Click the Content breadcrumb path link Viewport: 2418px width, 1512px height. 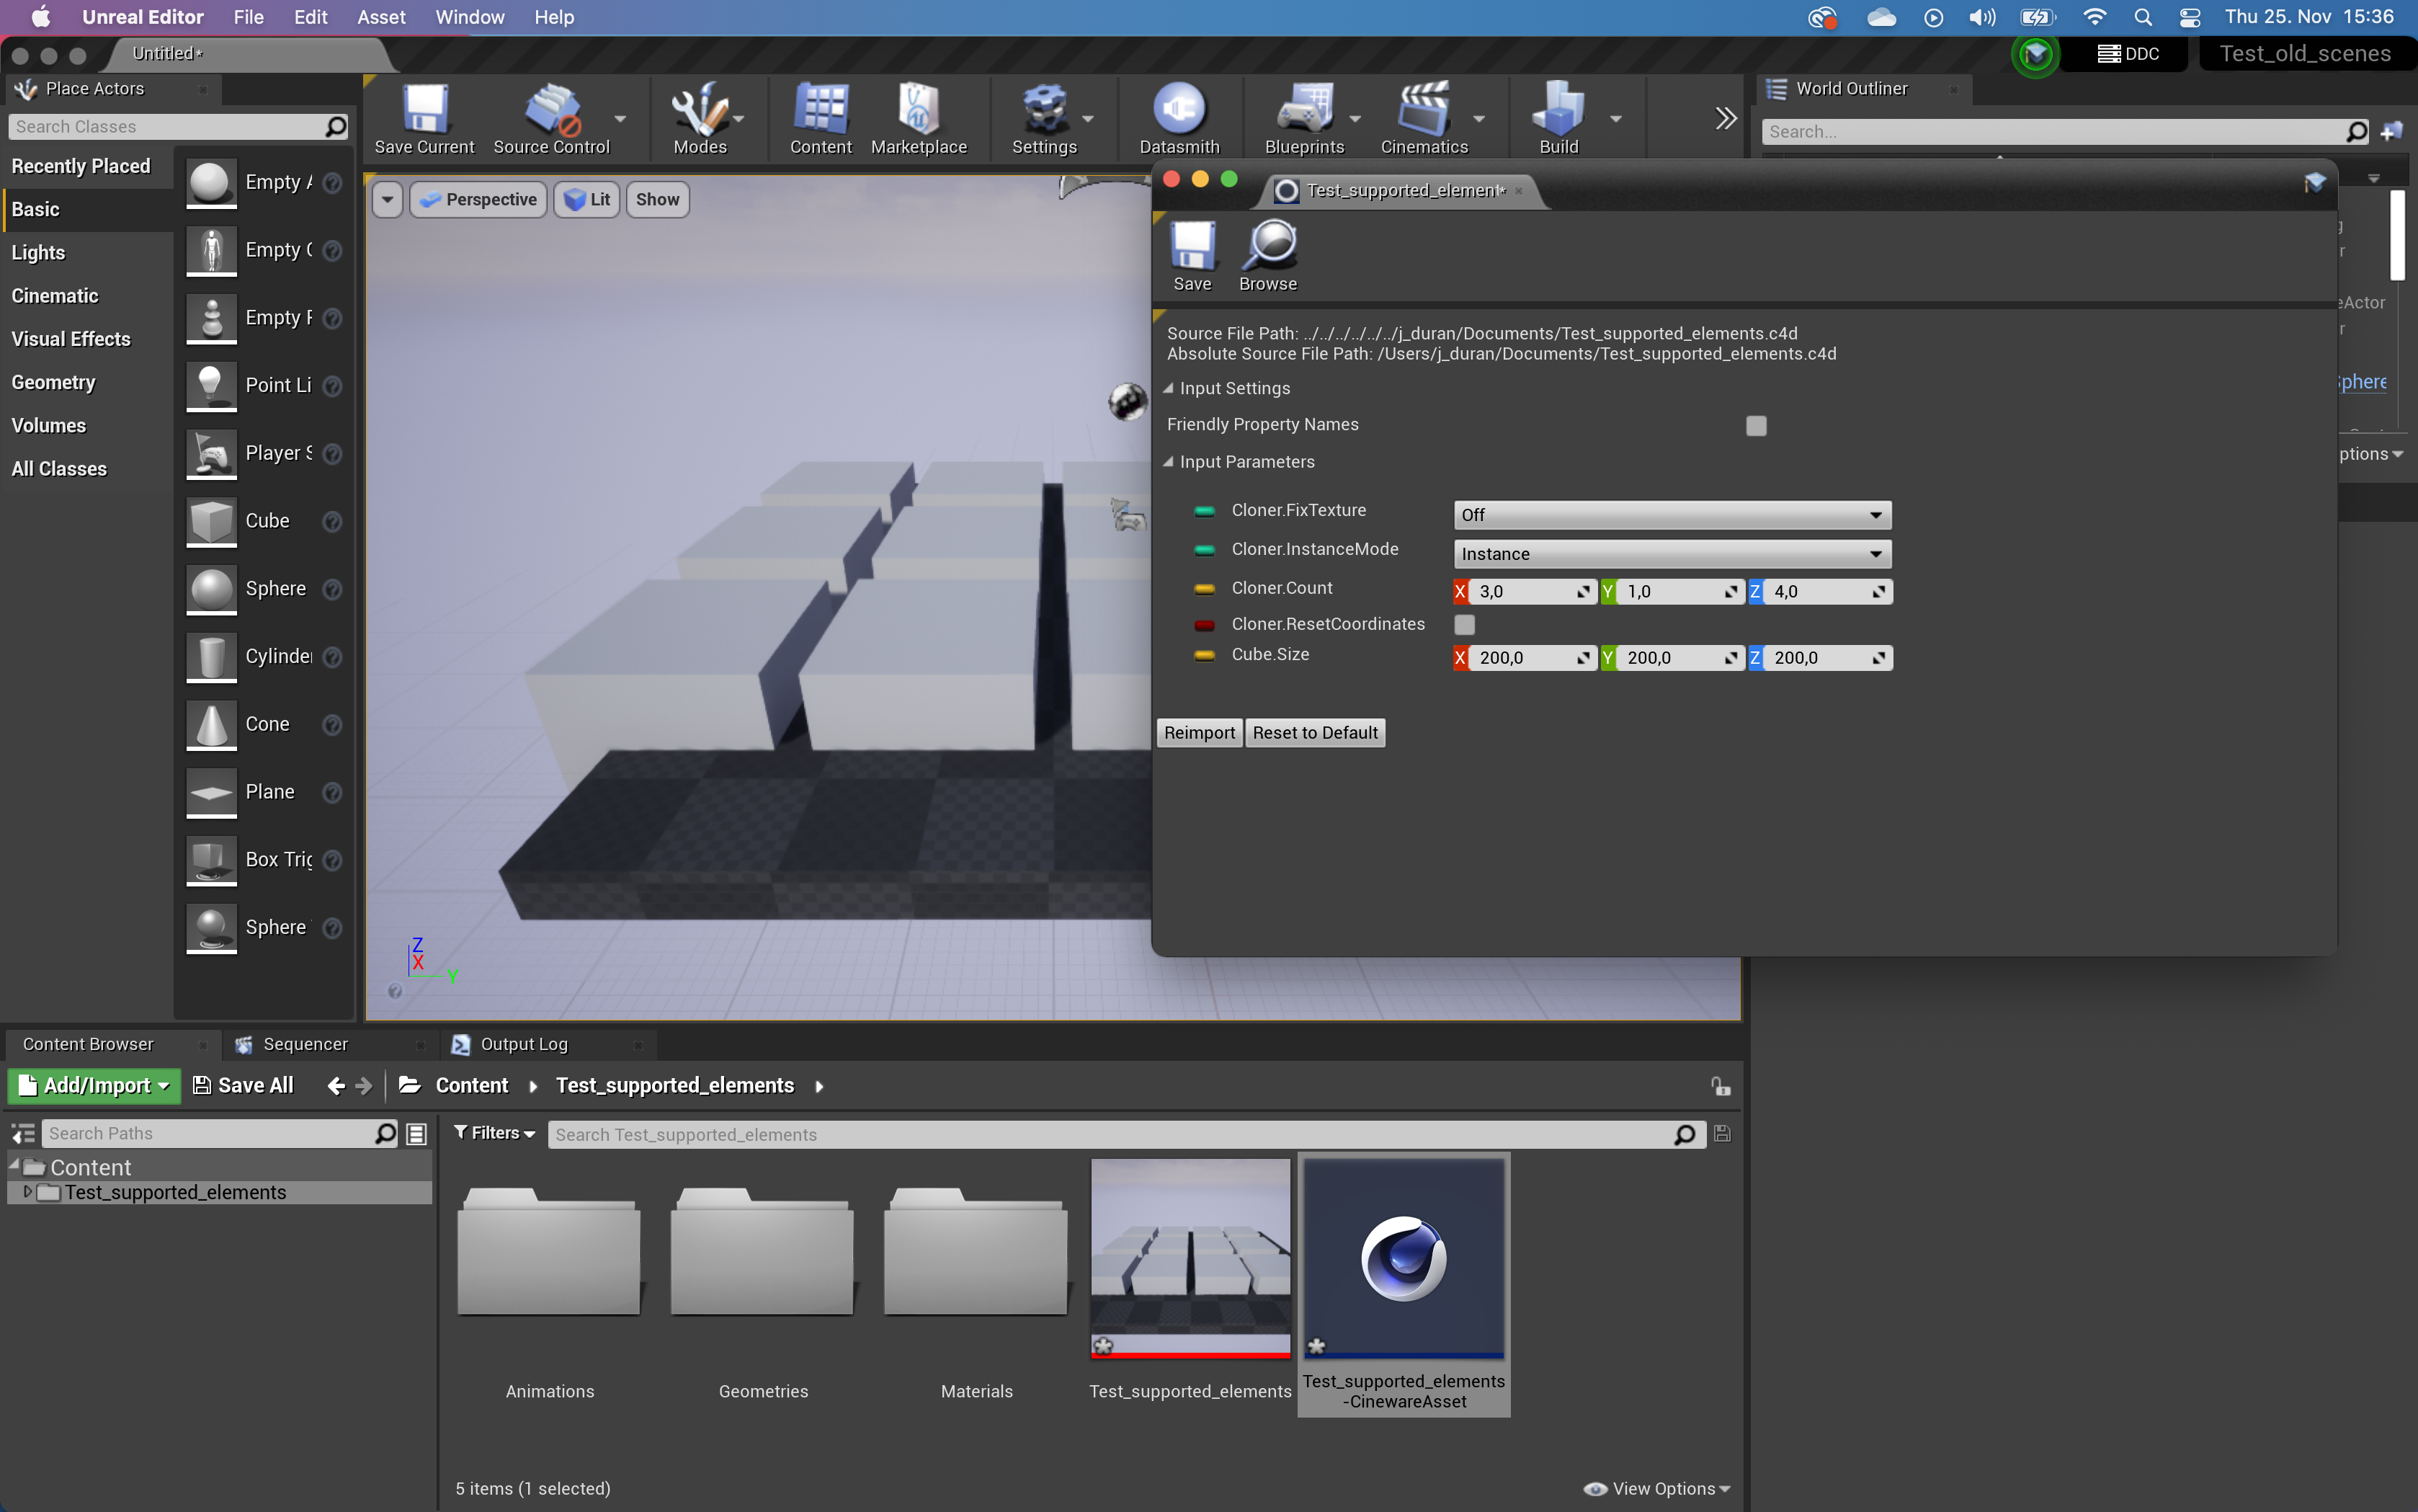tap(472, 1086)
